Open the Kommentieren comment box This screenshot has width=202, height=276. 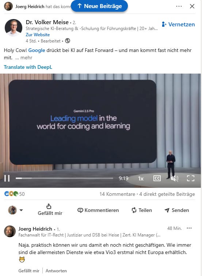click(x=98, y=210)
